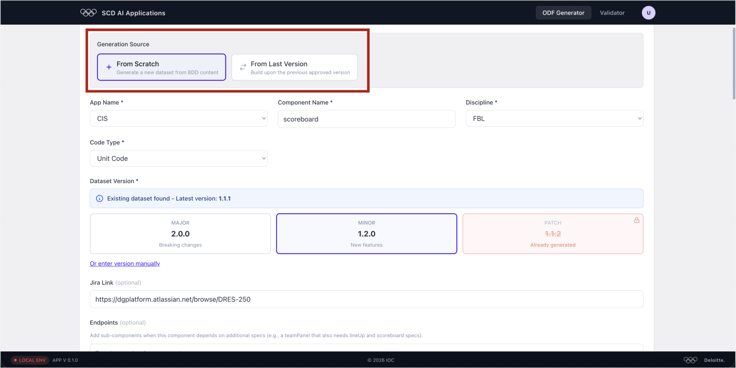Click the Deloitte. footer text

tap(714, 360)
